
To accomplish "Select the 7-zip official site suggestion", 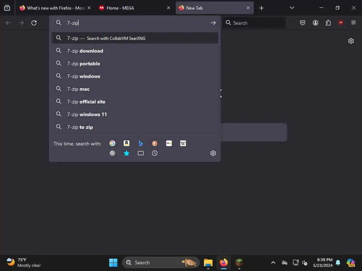I will (135, 101).
